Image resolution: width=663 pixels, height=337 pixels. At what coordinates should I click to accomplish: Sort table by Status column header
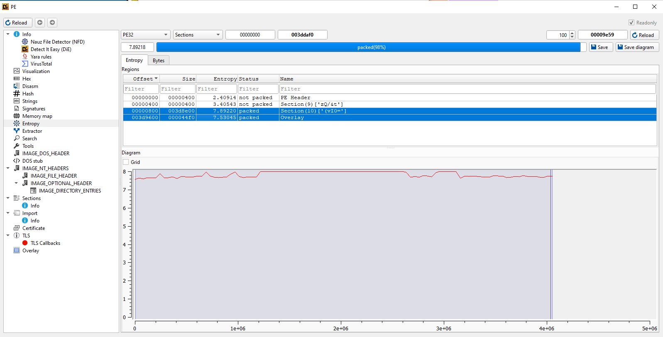click(258, 79)
